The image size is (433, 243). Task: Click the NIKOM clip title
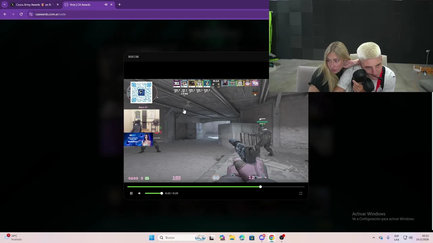pyautogui.click(x=133, y=57)
